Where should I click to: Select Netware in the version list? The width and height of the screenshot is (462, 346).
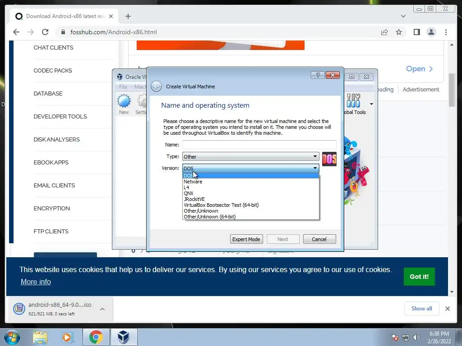[250, 182]
